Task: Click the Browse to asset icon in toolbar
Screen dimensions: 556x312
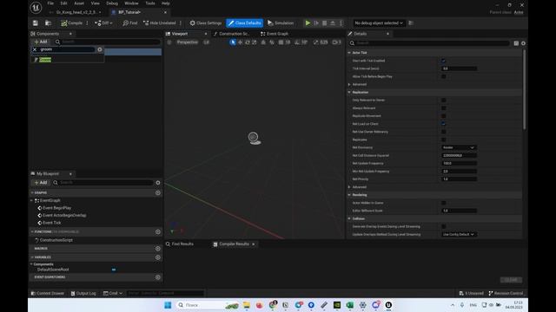Action: (x=49, y=23)
